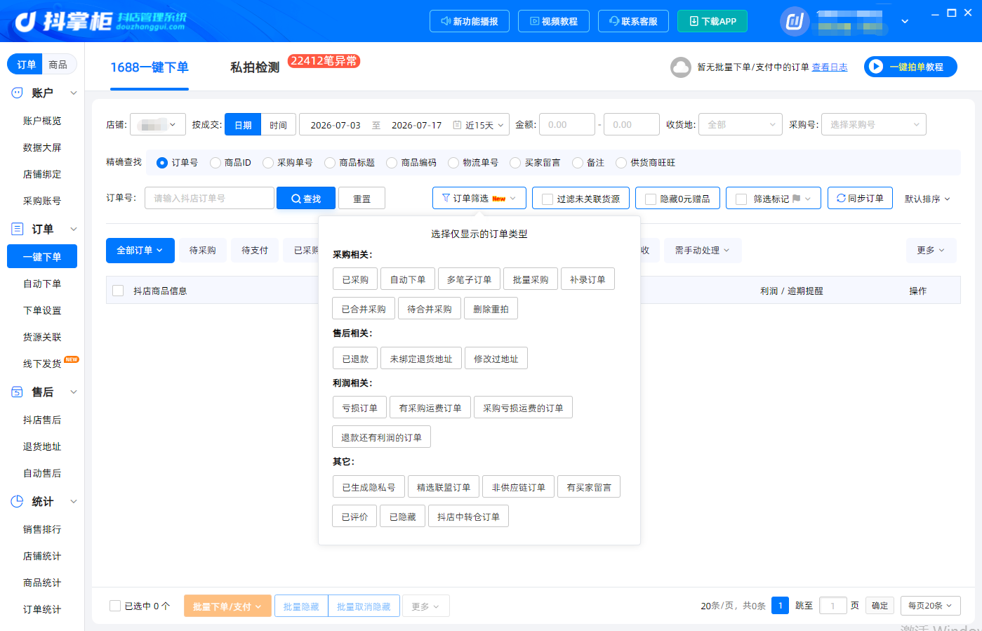The width and height of the screenshot is (982, 631).
Task: Open the 每页20条 page size dropdown
Action: (931, 606)
